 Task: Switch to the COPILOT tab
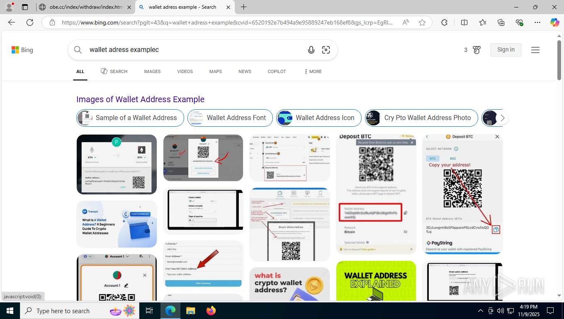277,71
